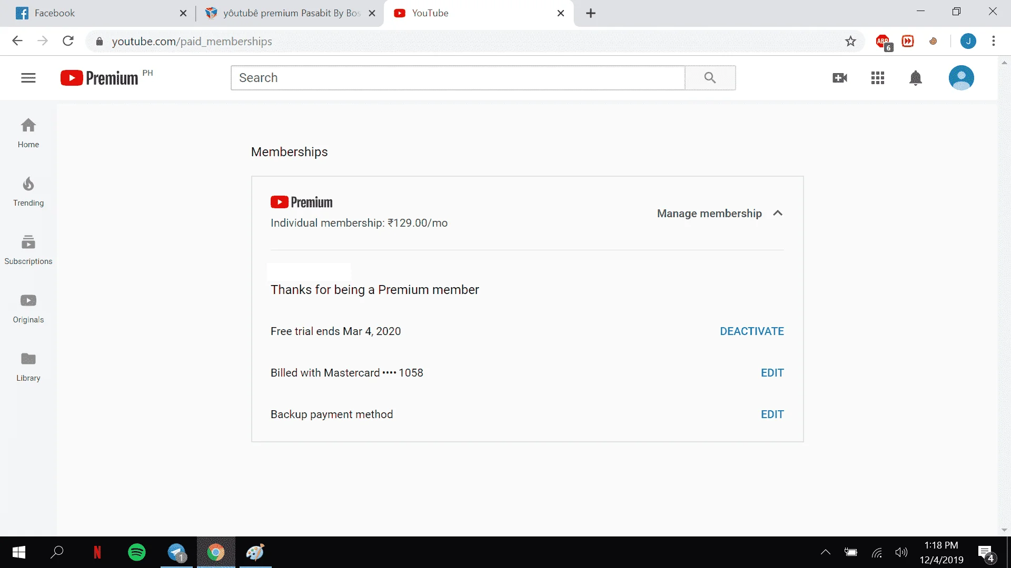Edit the backup payment method

[772, 414]
